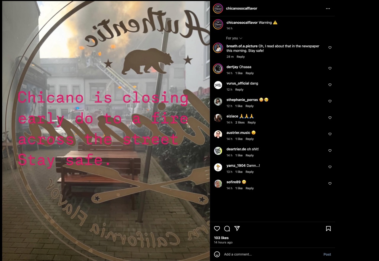View the 103 likes list
This screenshot has height=261, width=379.
tap(221, 238)
